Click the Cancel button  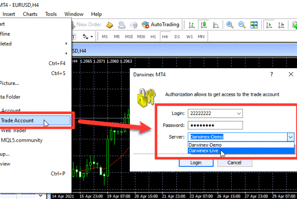(235, 163)
